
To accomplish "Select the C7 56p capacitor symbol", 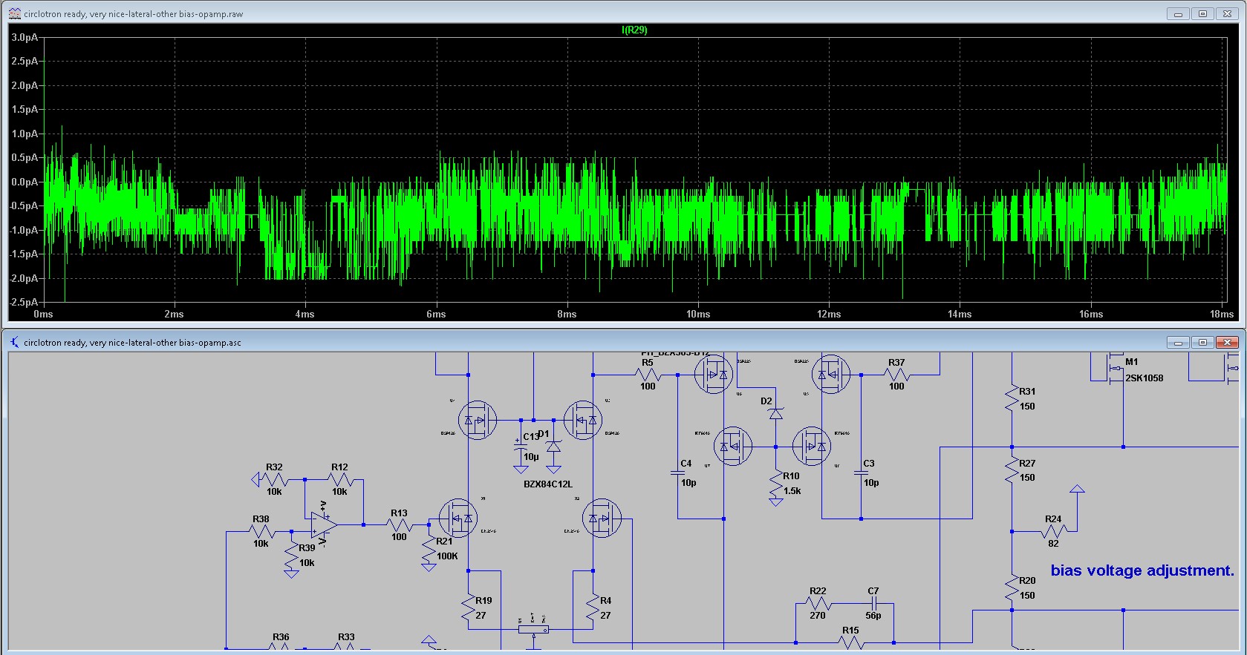I will point(873,604).
